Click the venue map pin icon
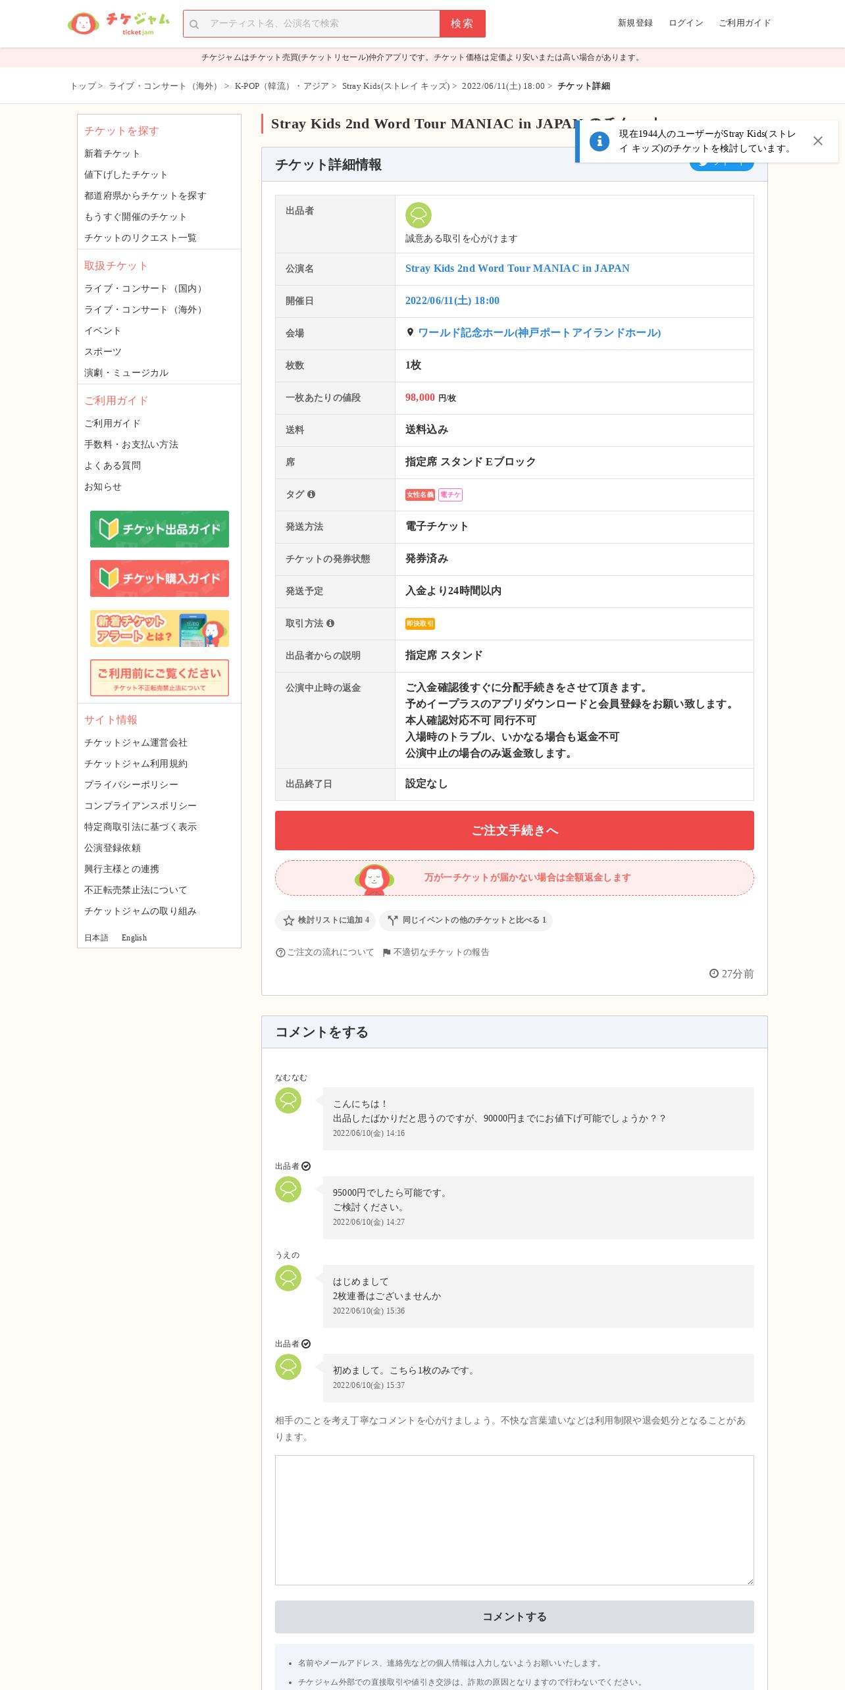Image resolution: width=845 pixels, height=1690 pixels. coord(410,332)
